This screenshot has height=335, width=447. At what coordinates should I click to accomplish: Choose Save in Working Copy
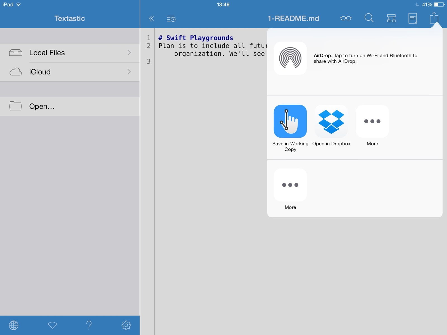pos(290,121)
